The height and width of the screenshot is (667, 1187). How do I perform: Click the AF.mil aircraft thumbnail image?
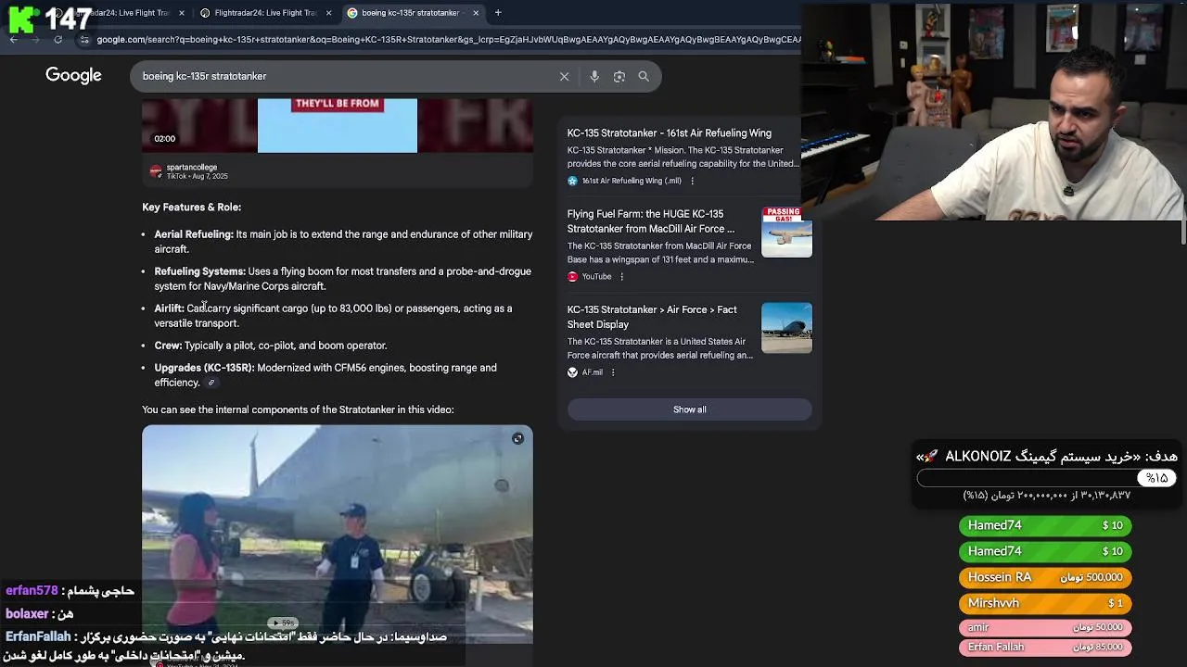point(786,328)
